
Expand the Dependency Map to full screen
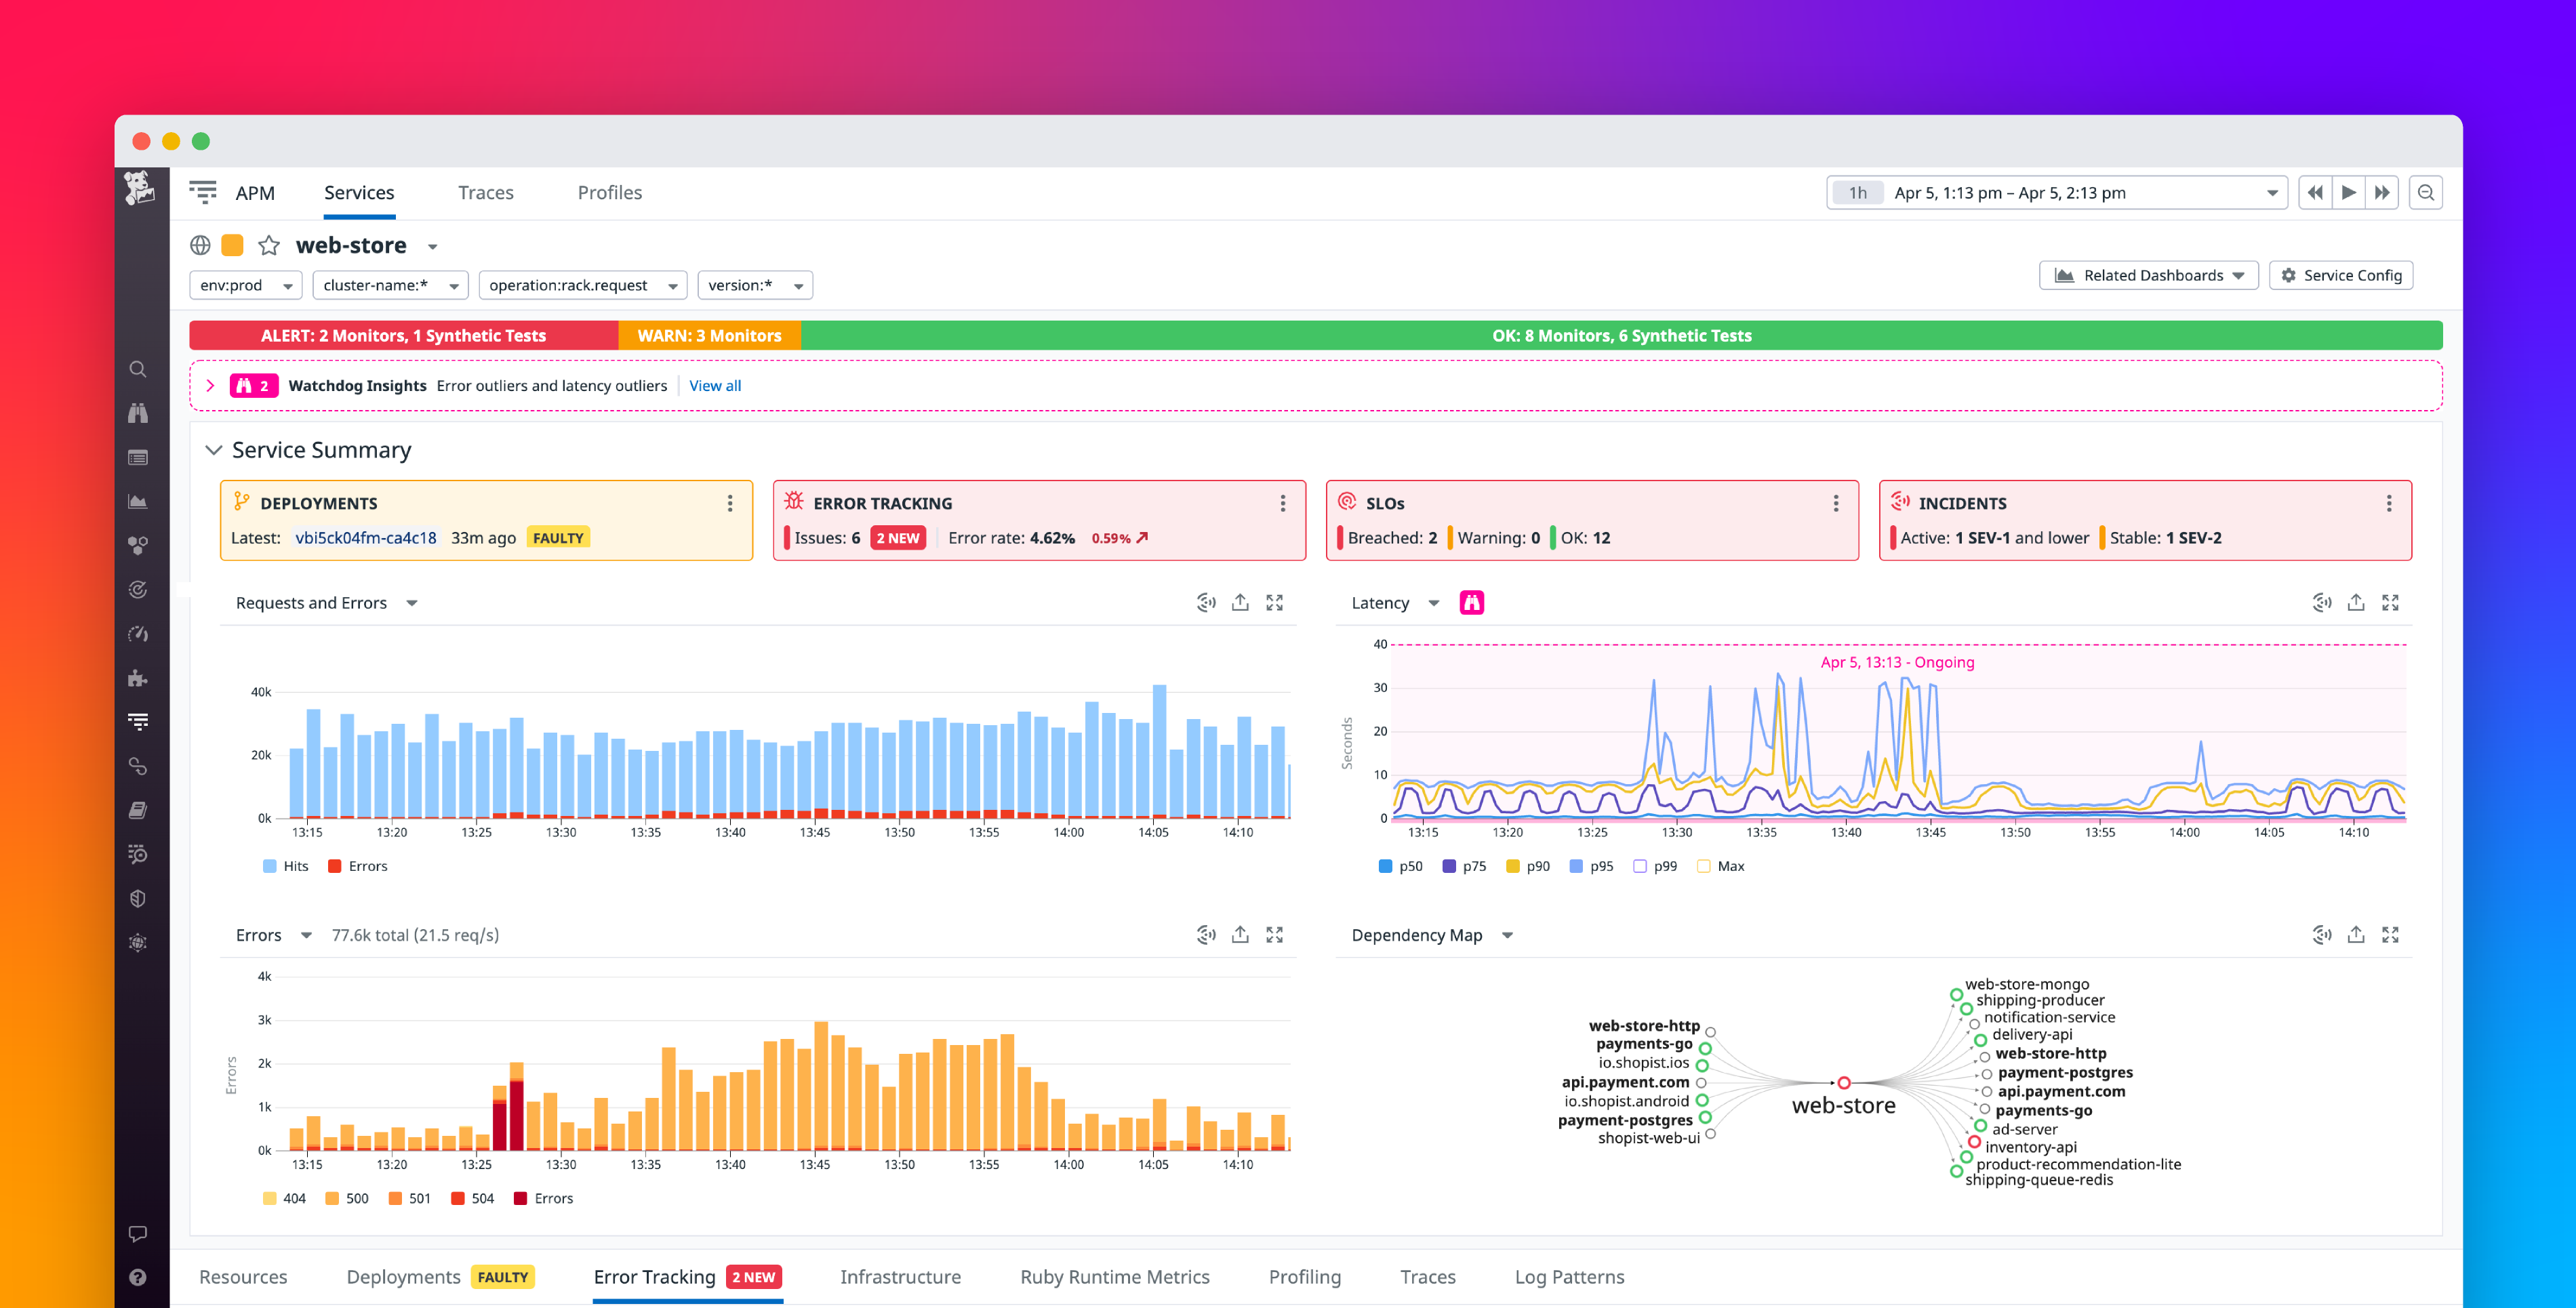(x=2392, y=934)
